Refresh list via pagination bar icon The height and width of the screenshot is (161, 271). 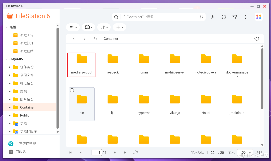tap(135, 152)
